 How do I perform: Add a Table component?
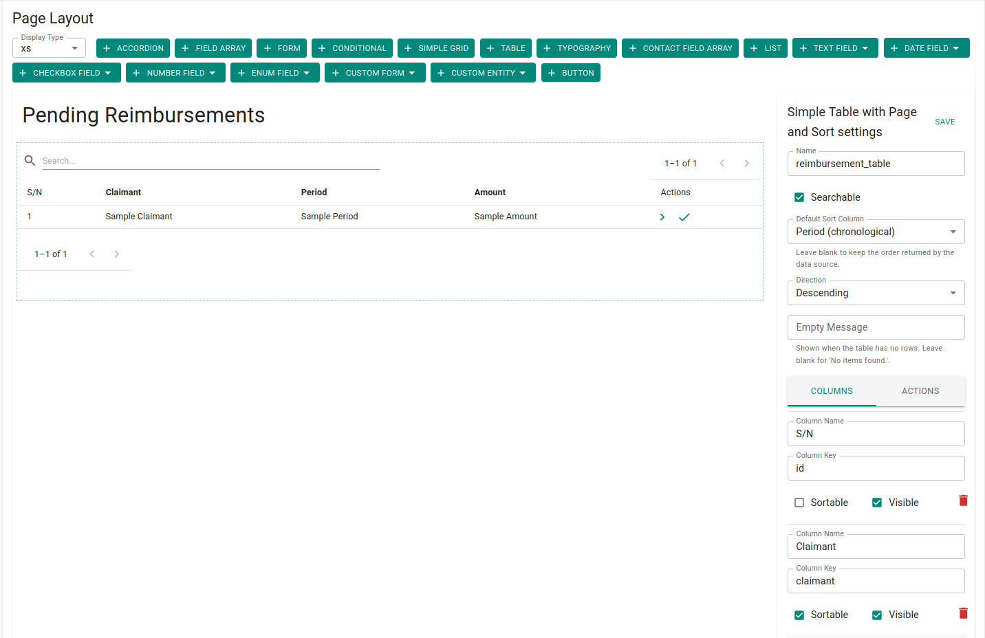click(x=506, y=48)
